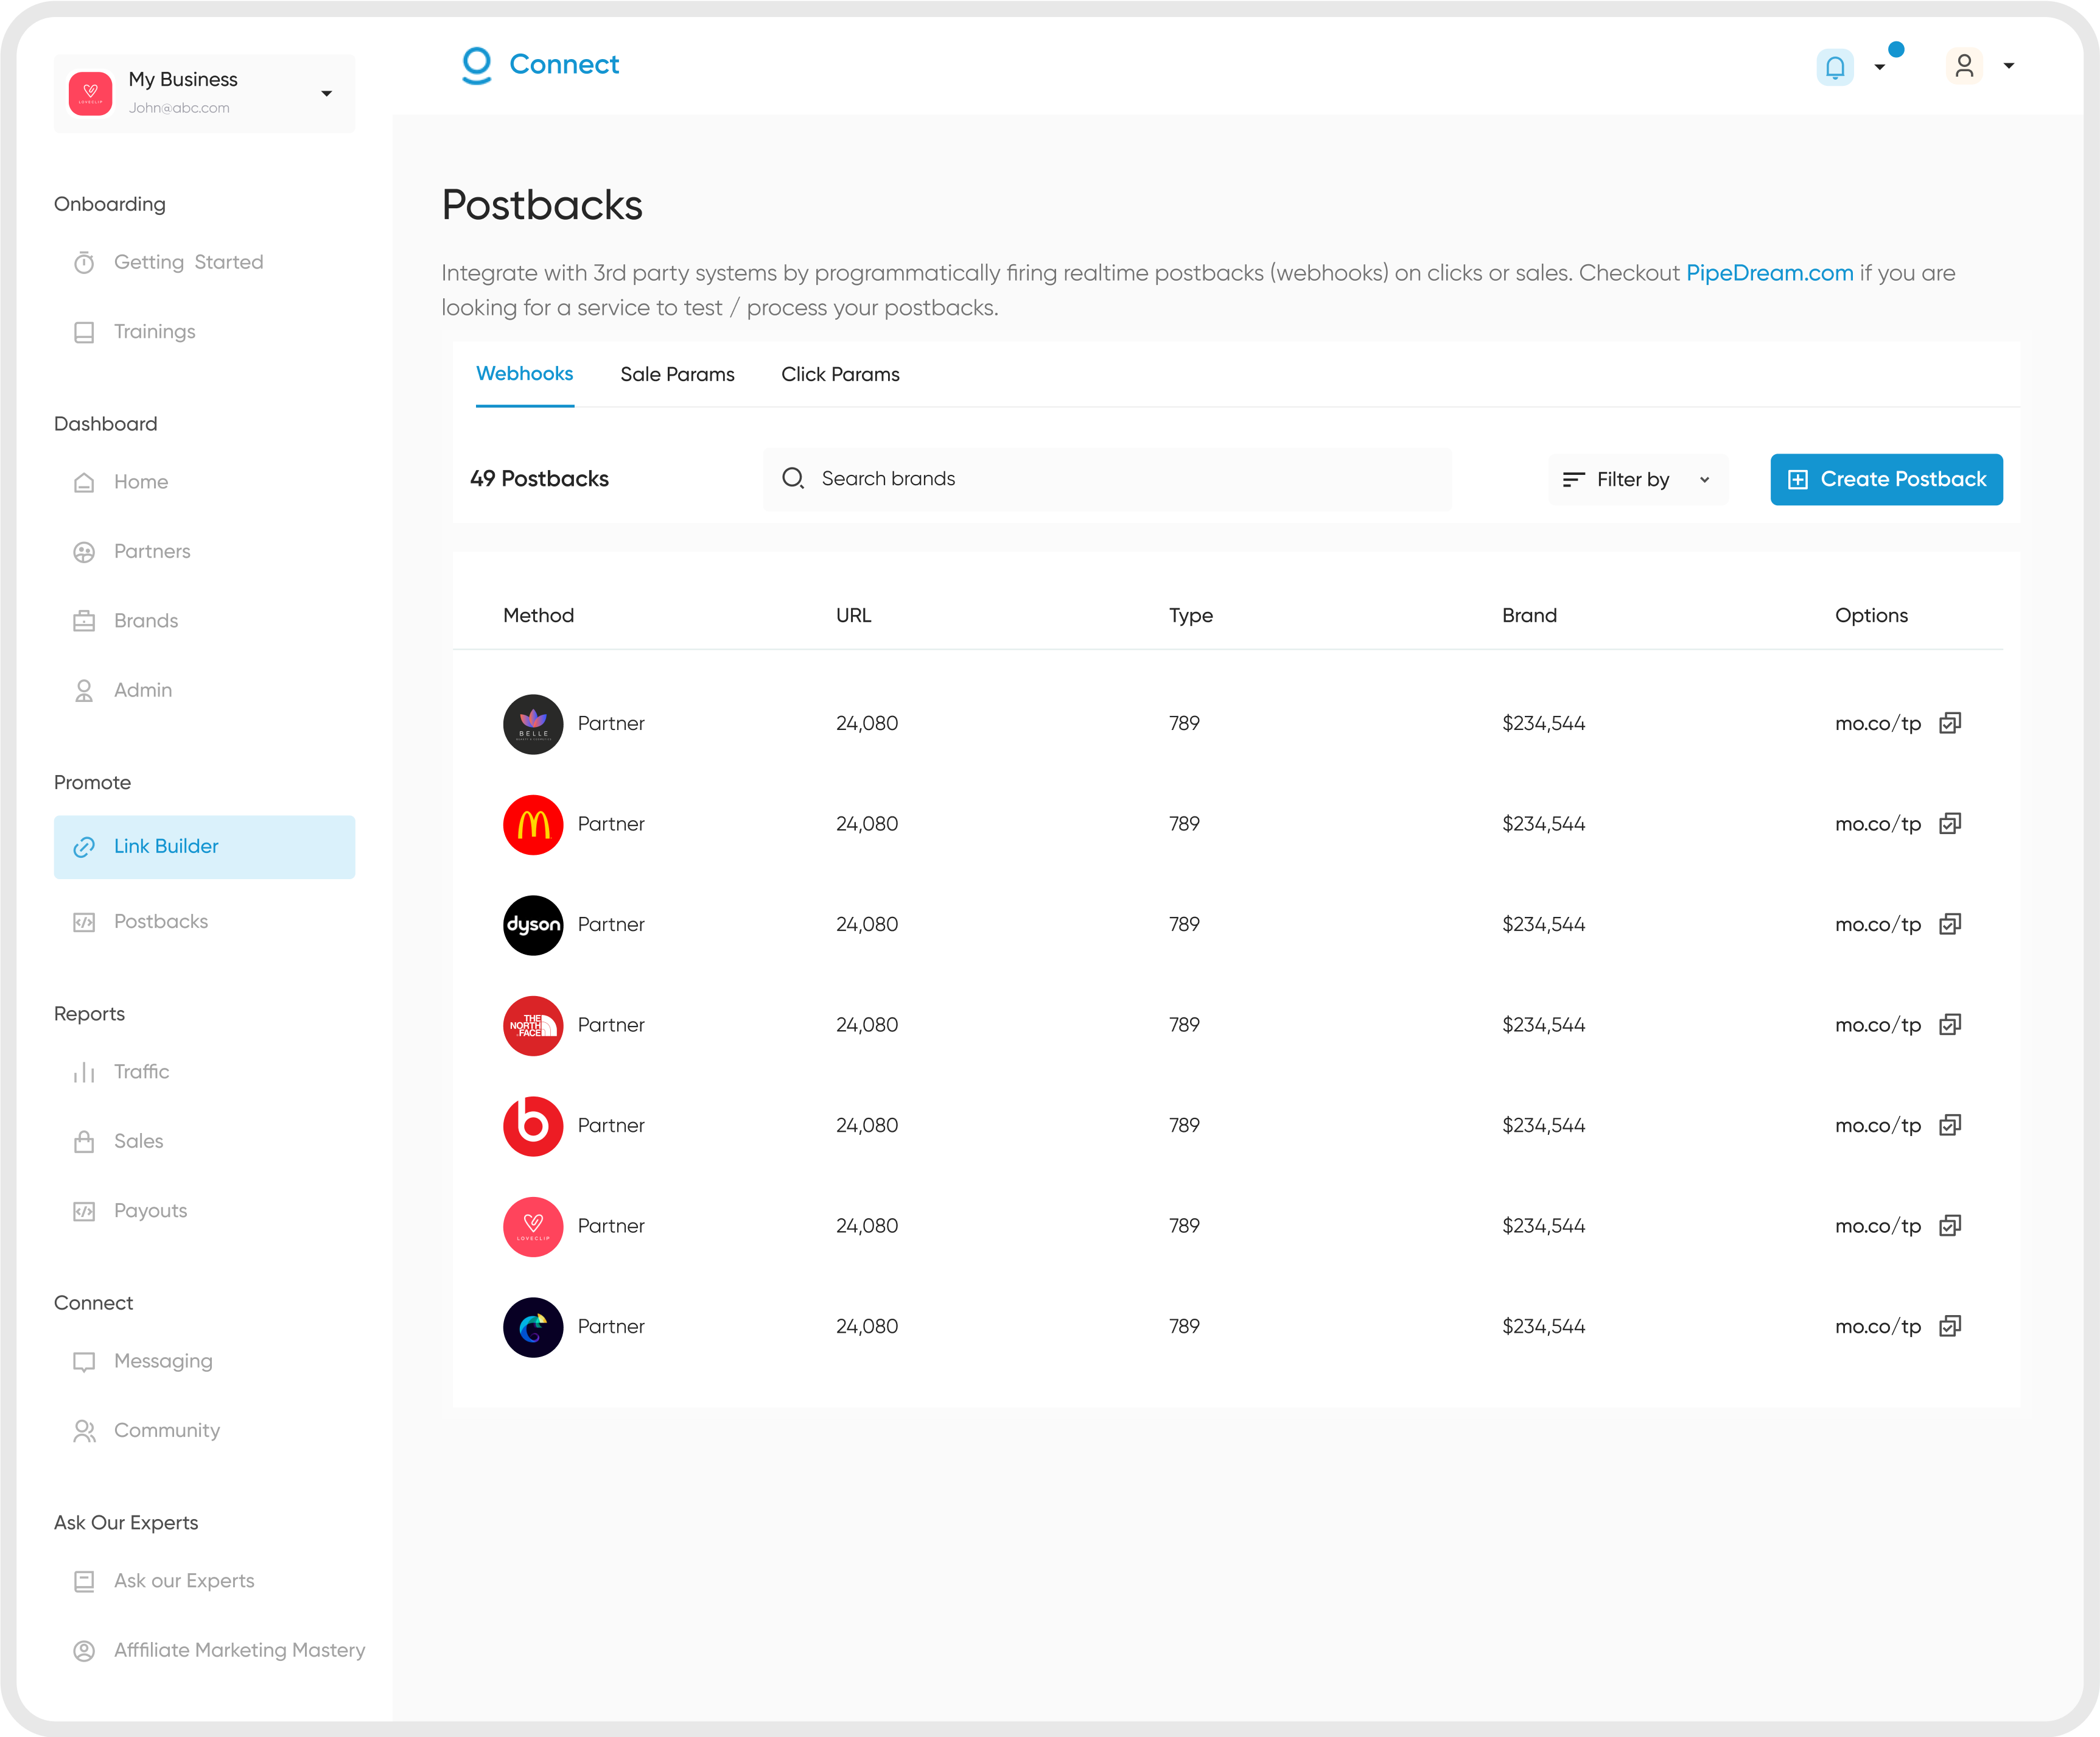Open Brands in the sidebar

pos(126,621)
